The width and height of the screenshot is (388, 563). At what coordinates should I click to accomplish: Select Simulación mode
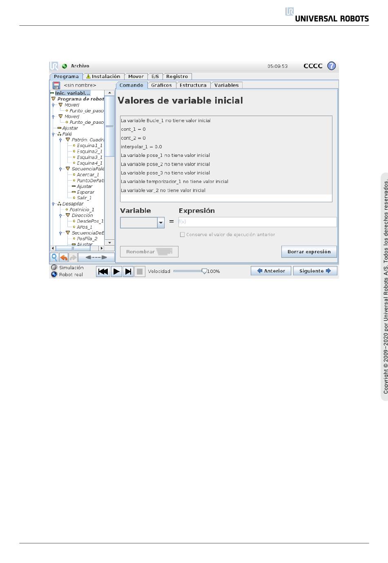pos(54,268)
